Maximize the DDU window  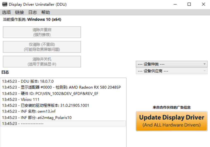[189, 4]
